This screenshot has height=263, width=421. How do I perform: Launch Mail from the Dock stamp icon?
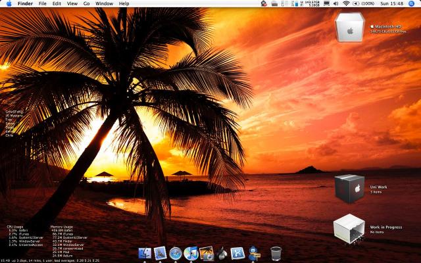pos(161,253)
